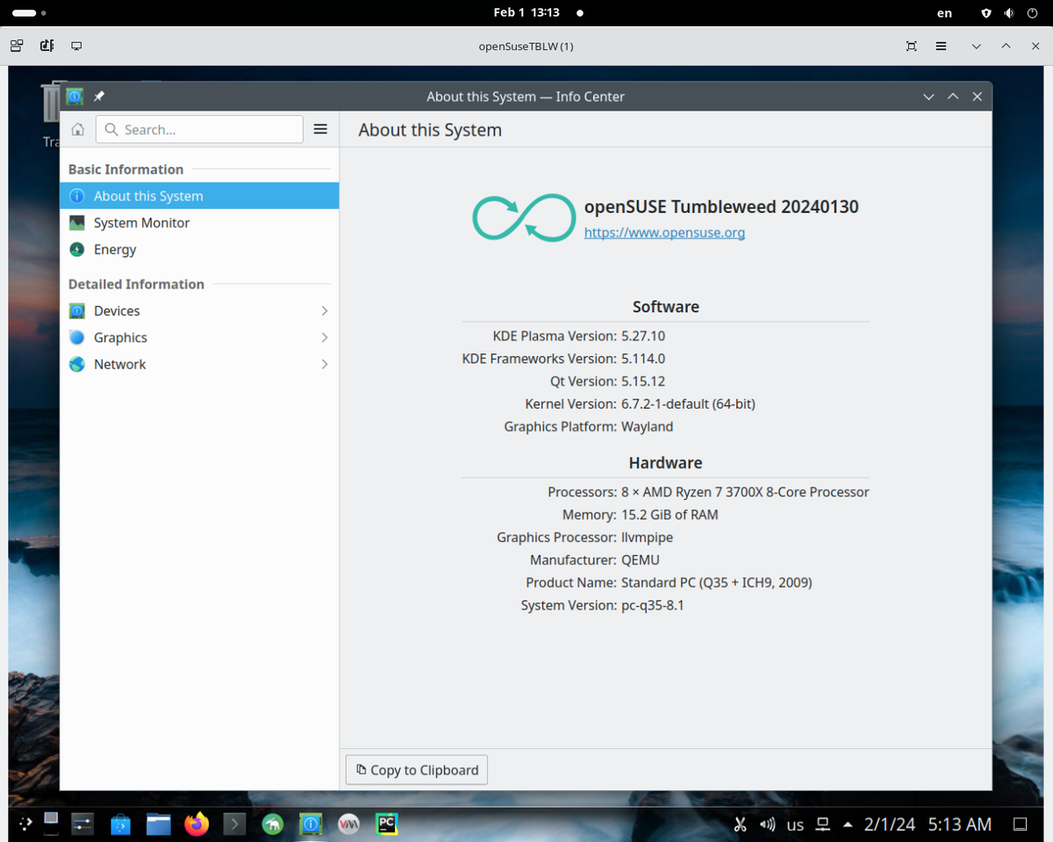
Task: Click the openSUSE Tumbleweed 20240130 heading
Action: pos(721,207)
